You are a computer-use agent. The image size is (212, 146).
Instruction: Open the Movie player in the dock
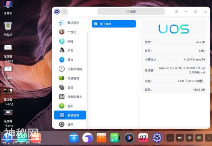pyautogui.click(x=129, y=138)
